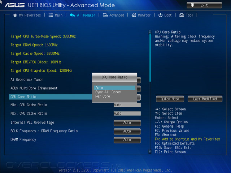Select BCLK Frequency : DRAM Frequency Ratio label
The height and width of the screenshot is (173, 231).
coord(44,131)
